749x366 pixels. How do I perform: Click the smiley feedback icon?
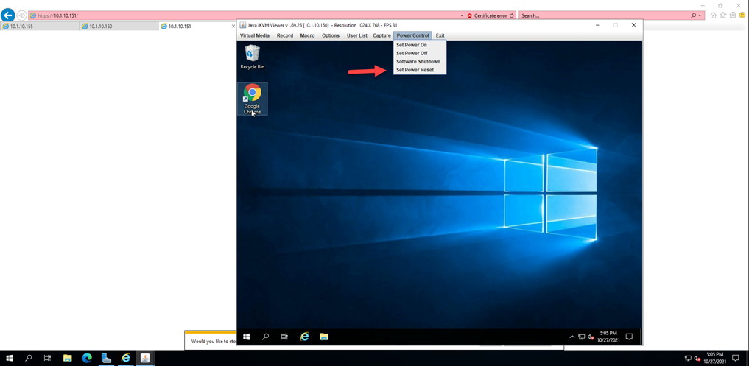[742, 15]
